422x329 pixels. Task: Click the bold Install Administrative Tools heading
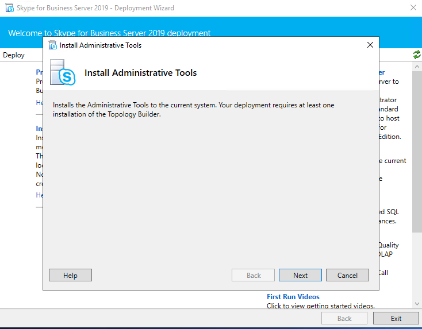pyautogui.click(x=141, y=73)
